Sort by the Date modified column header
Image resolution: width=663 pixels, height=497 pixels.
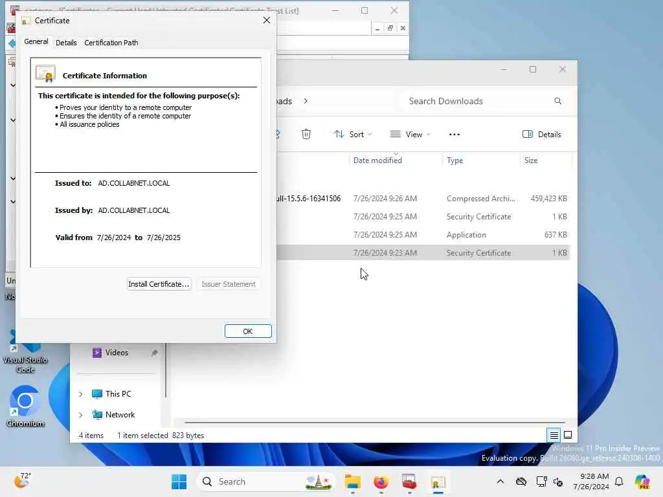click(377, 160)
